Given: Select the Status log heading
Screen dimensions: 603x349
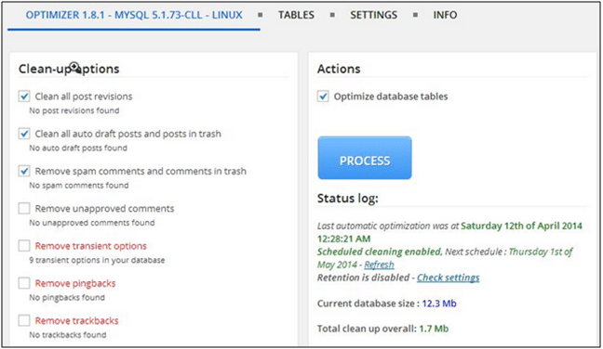Looking at the screenshot, I should pyautogui.click(x=348, y=199).
